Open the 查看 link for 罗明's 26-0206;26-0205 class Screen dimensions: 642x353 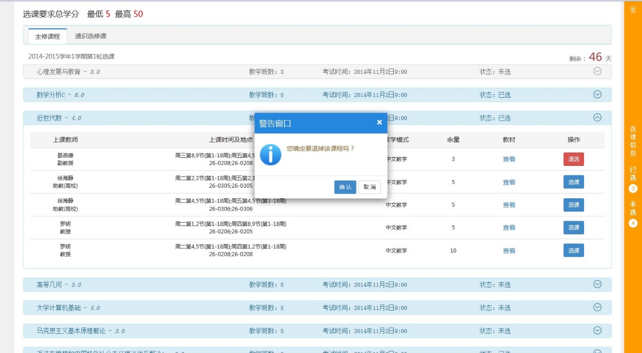509,228
